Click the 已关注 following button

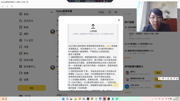pos(102,12)
